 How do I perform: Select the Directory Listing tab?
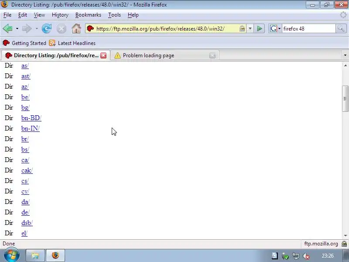tap(56, 55)
